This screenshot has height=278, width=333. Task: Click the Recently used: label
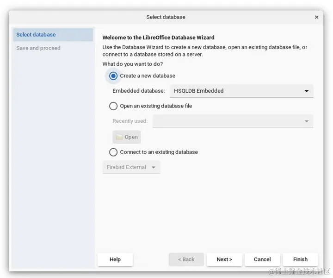coord(130,121)
